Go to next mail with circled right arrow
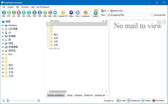168x104 pixels. pyautogui.click(x=164, y=22)
